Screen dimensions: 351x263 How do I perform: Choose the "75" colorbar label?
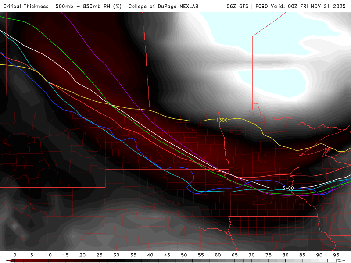(269, 255)
